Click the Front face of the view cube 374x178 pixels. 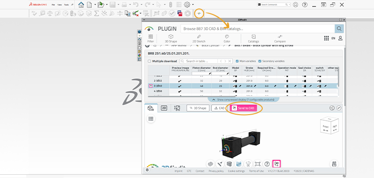(x=325, y=127)
